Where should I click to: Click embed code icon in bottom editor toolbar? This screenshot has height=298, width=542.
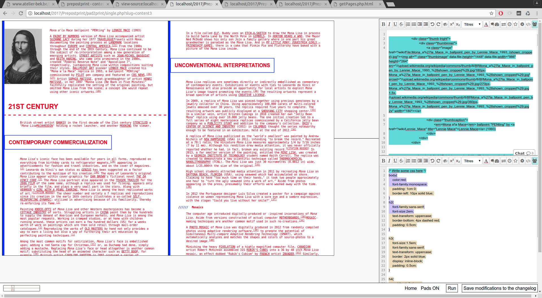tap(528, 161)
